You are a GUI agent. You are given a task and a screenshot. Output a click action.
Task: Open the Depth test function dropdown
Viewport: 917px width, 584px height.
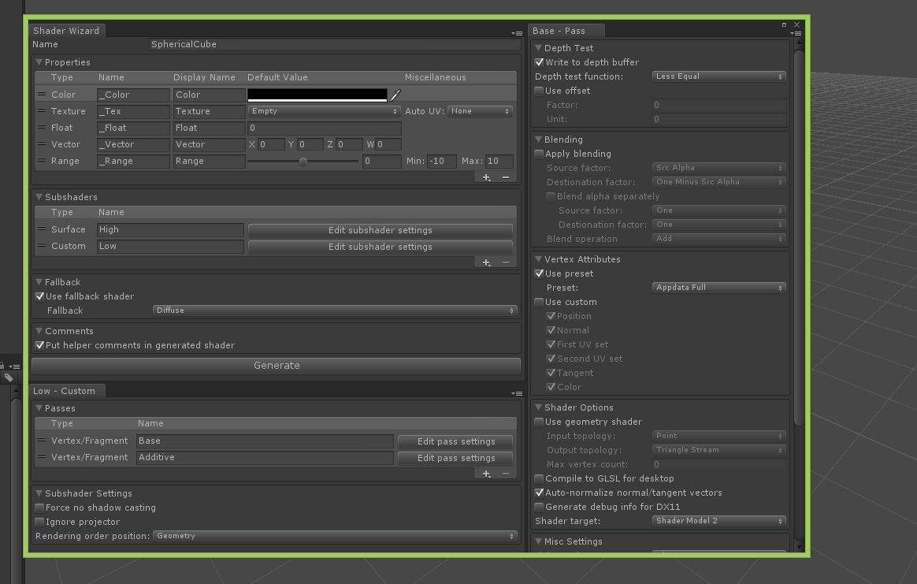(718, 76)
